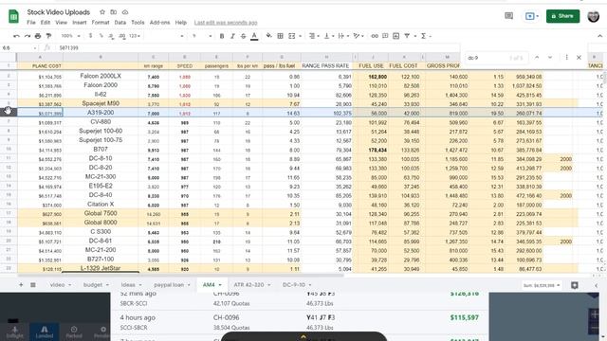Open more options in find box
This screenshot has height=341, width=607.
pos(567,58)
